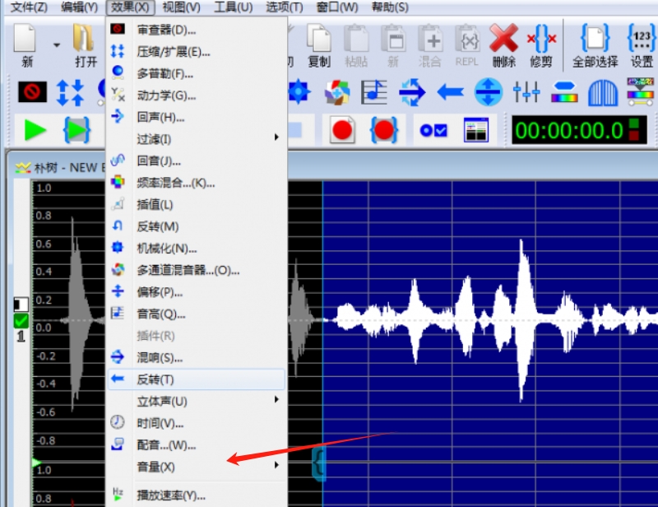658x507 pixels.
Task: Select 插值(L) menu item
Action: pos(197,205)
